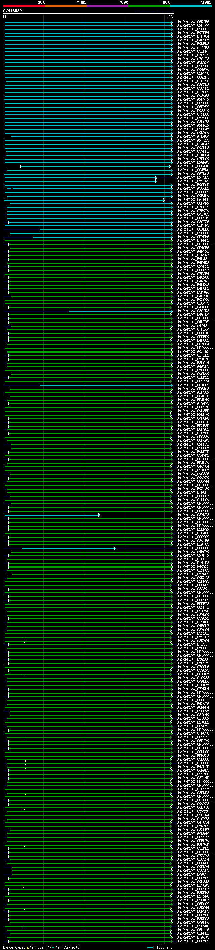Select label UniRef100_Q5ZFR7

click(193, 52)
